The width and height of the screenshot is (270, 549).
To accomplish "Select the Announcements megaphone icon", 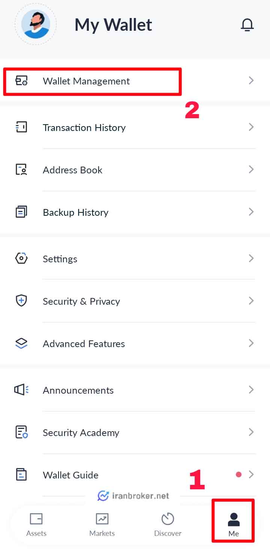I will click(21, 390).
